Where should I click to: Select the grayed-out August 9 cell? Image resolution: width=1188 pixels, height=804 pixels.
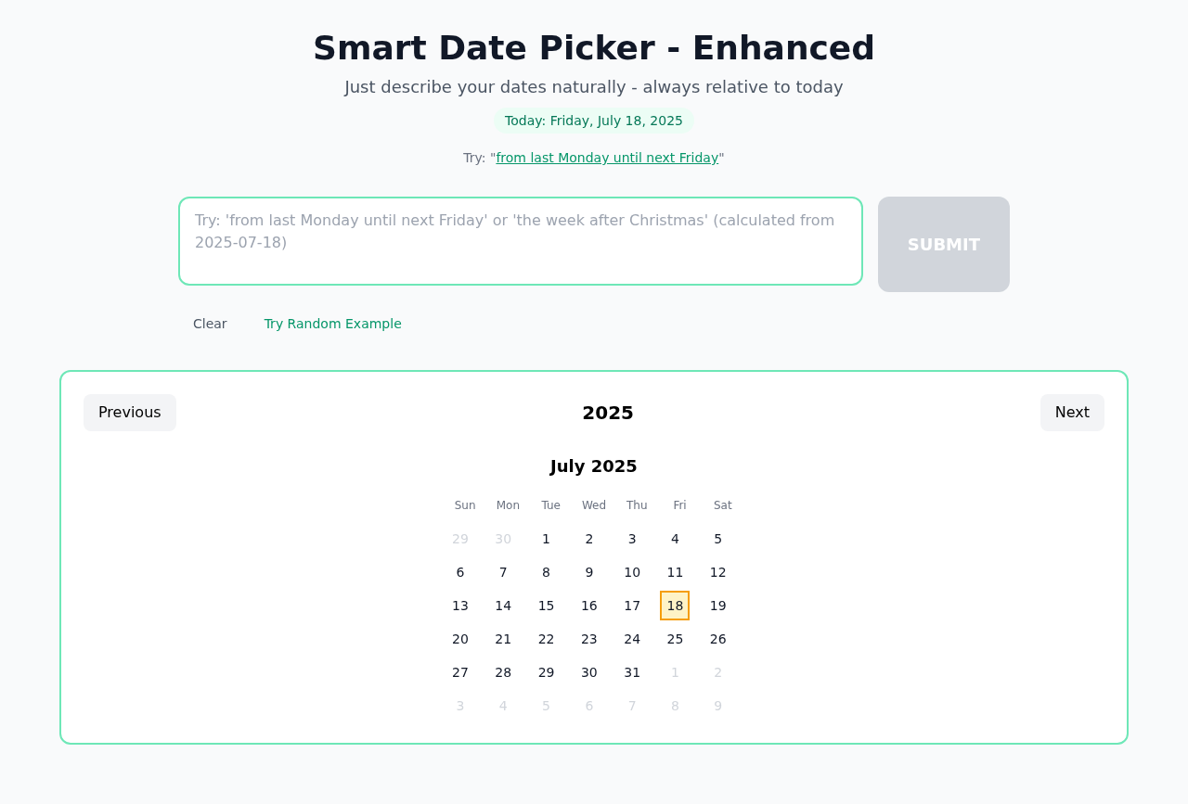click(x=717, y=706)
